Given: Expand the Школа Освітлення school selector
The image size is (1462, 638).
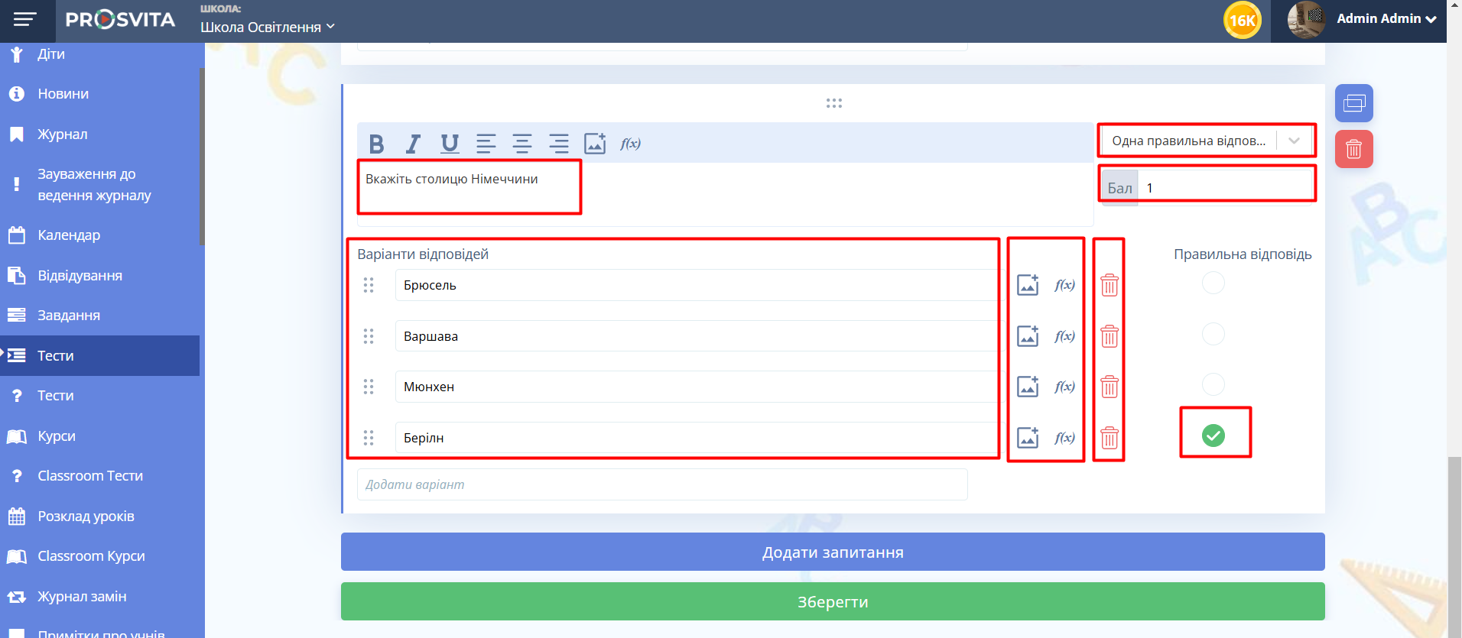Looking at the screenshot, I should tap(268, 27).
